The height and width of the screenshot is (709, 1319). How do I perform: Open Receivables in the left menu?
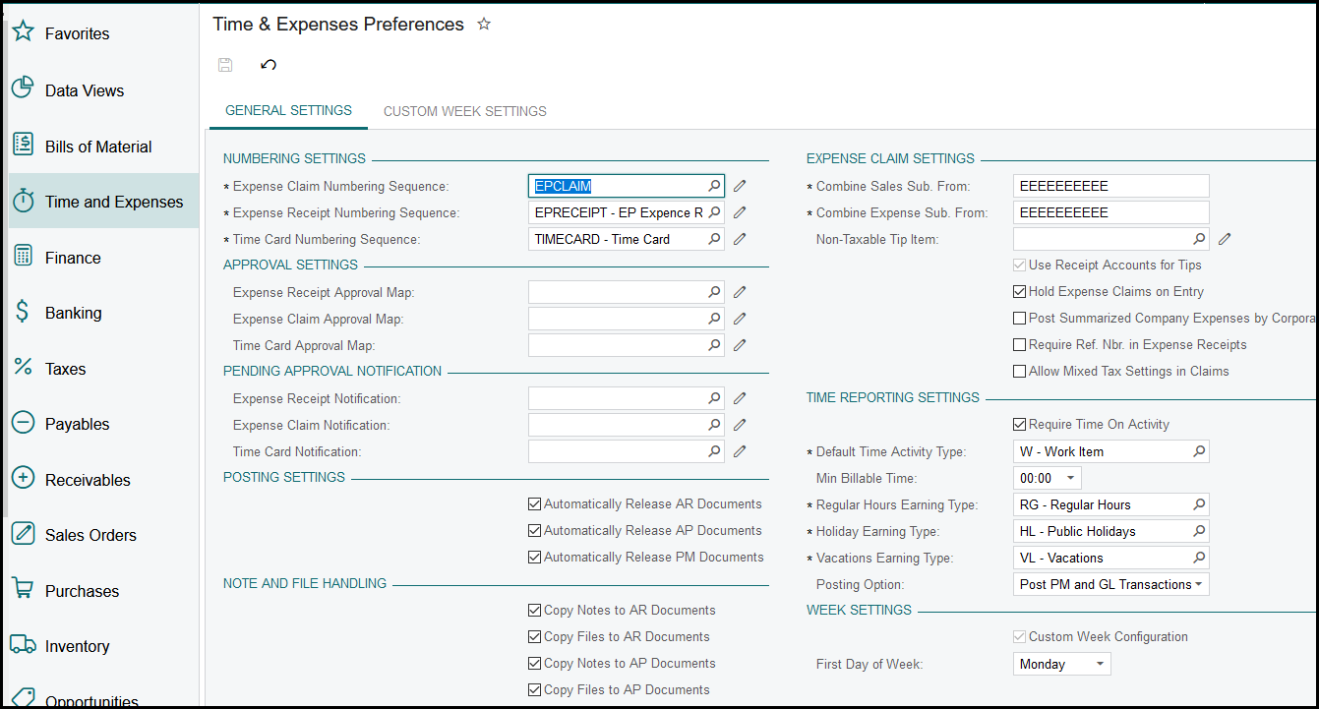88,480
